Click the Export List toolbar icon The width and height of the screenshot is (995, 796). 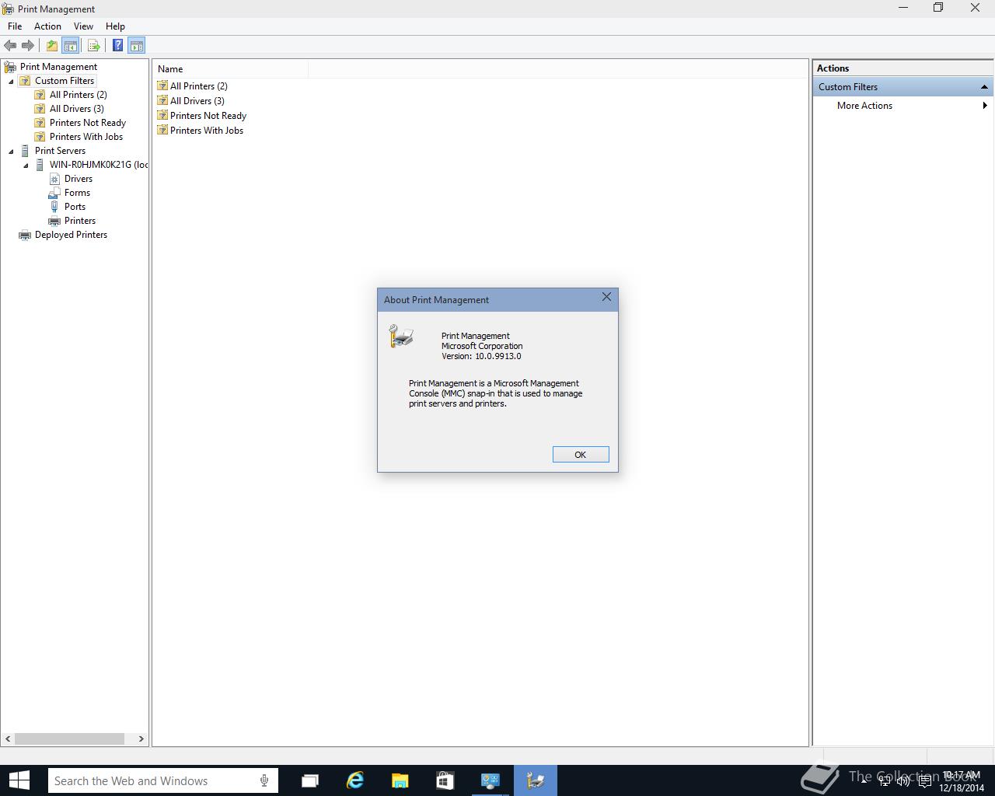(x=93, y=45)
